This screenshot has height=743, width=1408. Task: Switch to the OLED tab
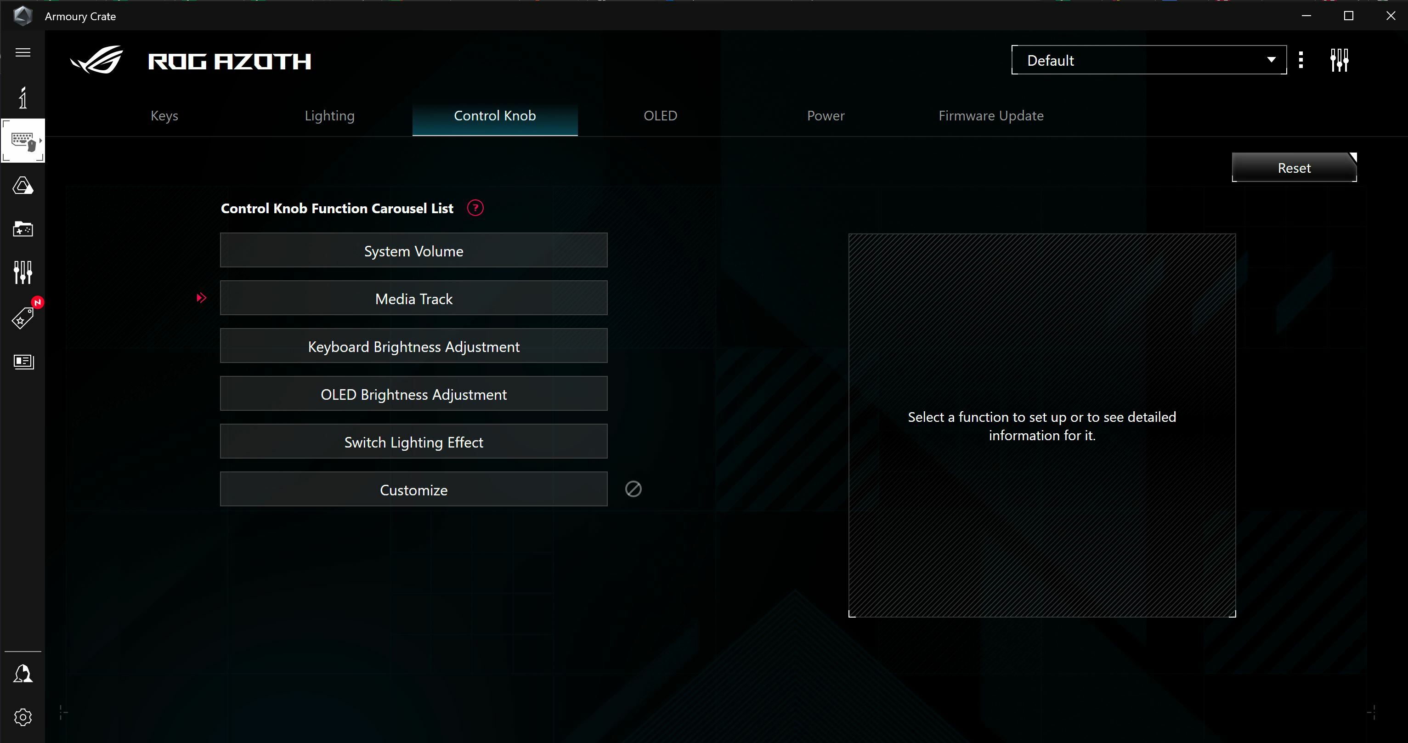click(660, 116)
